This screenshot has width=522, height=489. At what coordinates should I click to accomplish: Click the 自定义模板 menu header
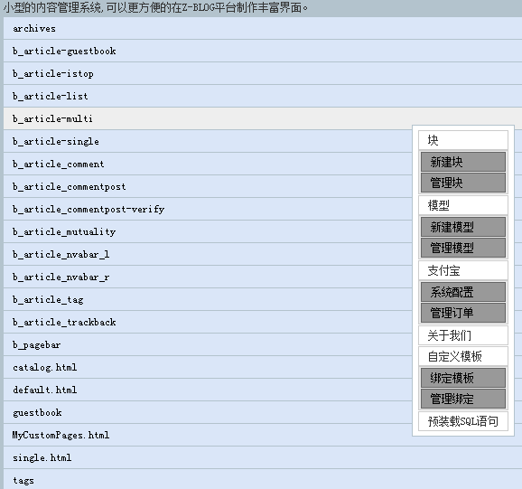(463, 356)
